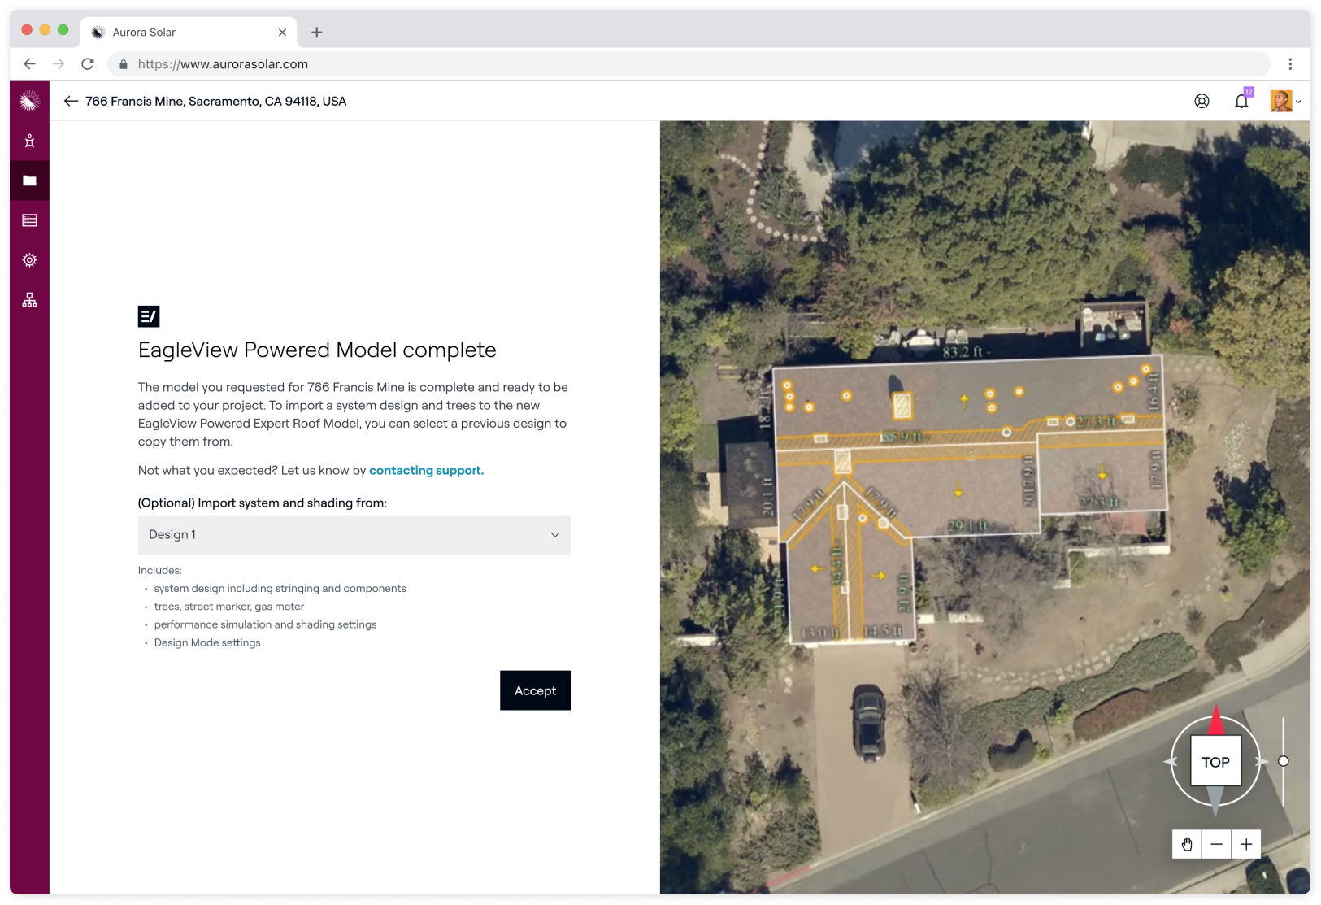Open the Projects folder icon in sidebar

29,181
